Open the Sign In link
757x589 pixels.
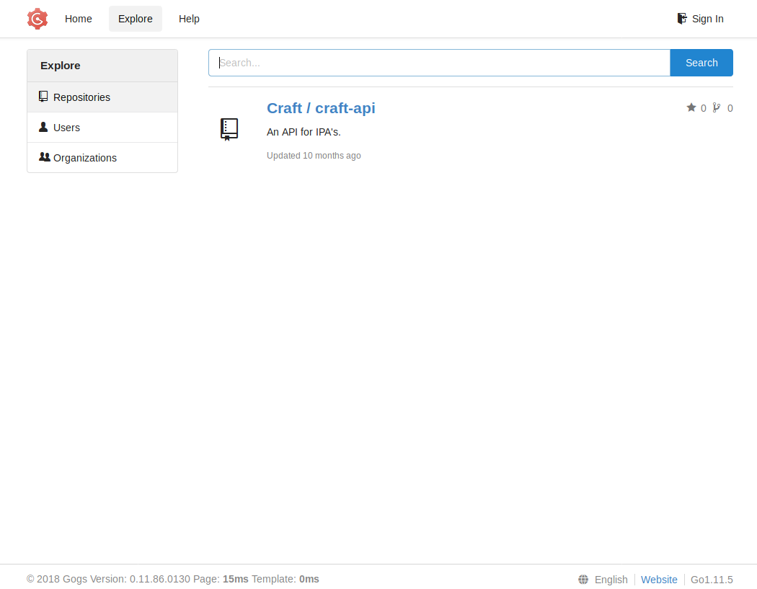(x=707, y=19)
